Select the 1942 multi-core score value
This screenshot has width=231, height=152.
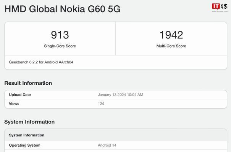[171, 35]
